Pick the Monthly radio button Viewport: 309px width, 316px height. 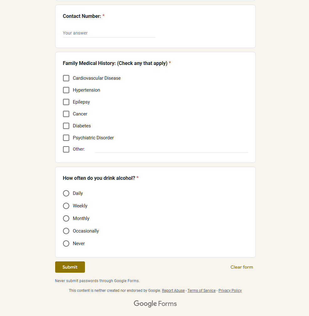click(66, 218)
